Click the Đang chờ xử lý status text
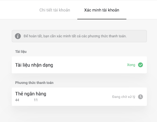 coord(124,97)
